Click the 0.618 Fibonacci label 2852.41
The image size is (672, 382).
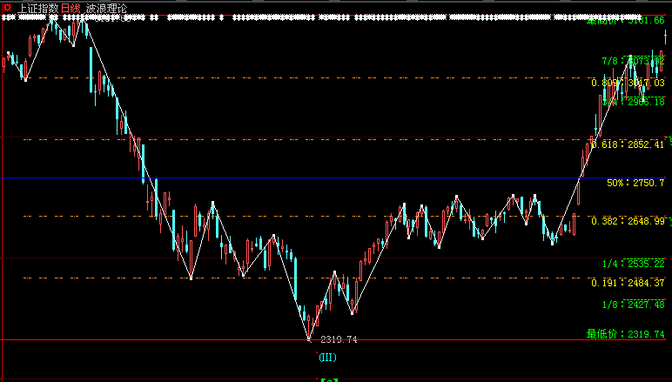click(x=628, y=144)
